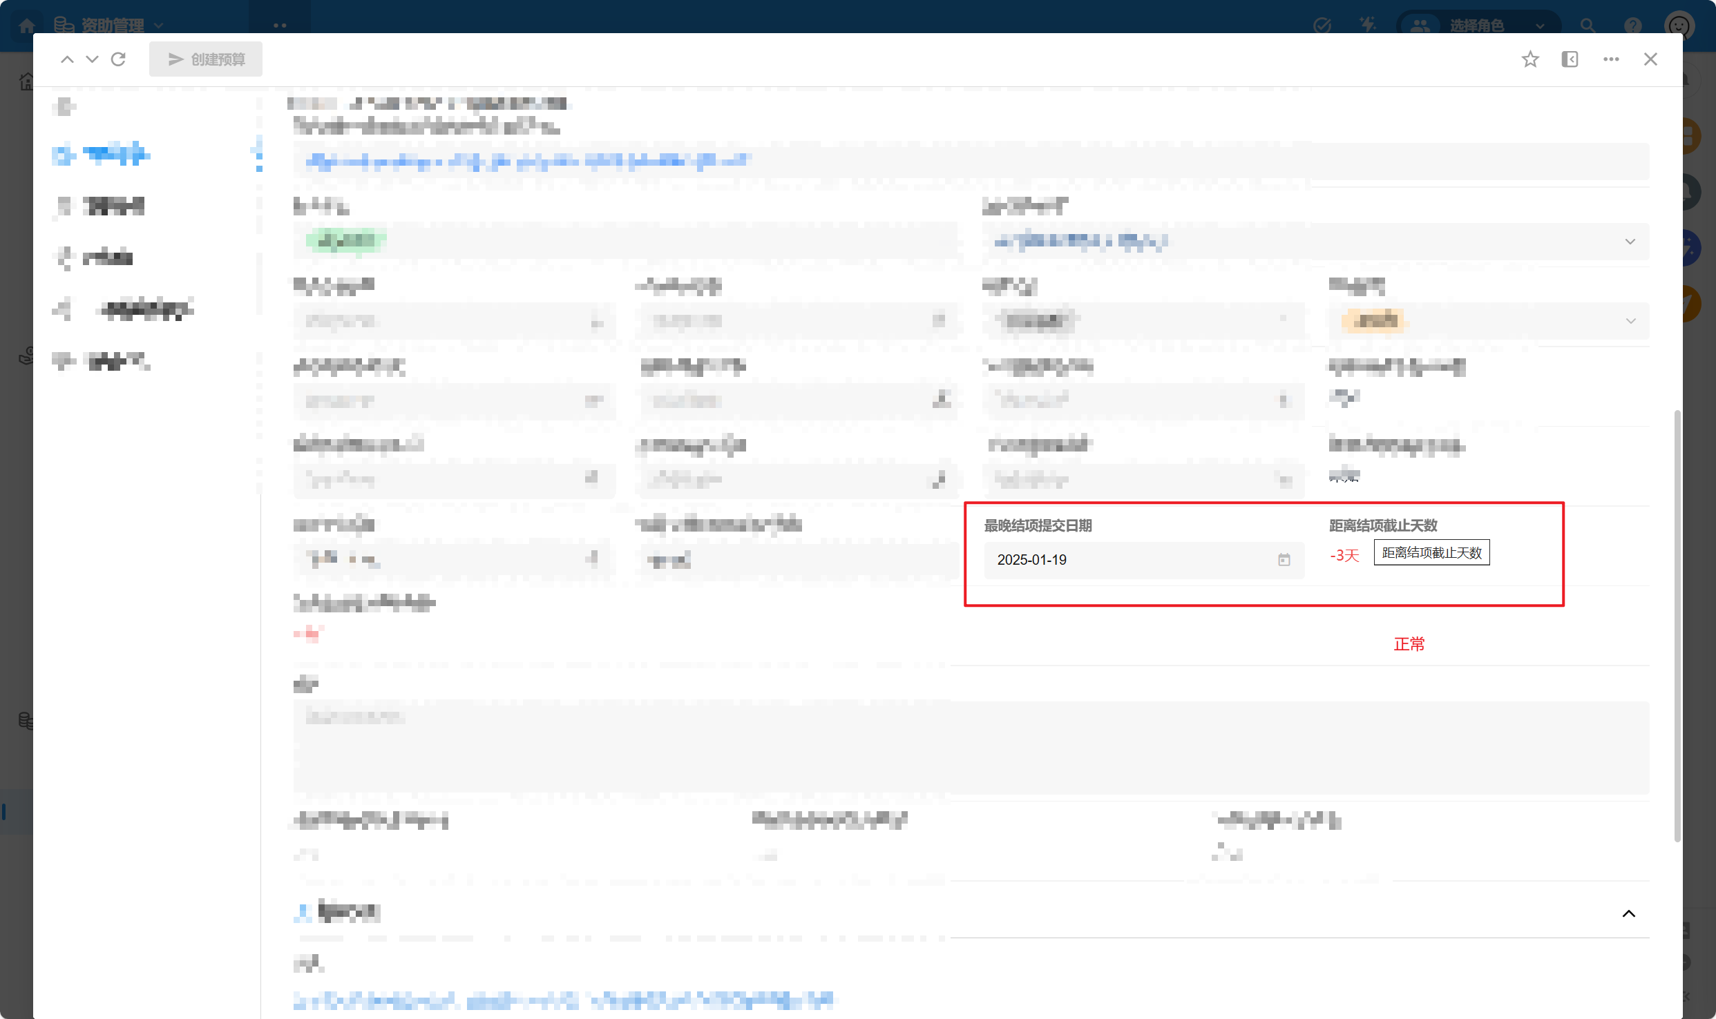Click the previous record up arrow
This screenshot has height=1019, width=1716.
pyautogui.click(x=67, y=59)
